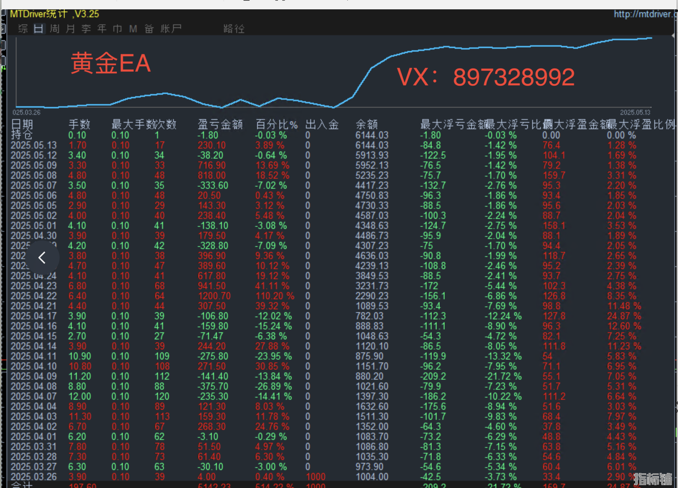
Task: Click the -333.60 loss value
Action: pos(213,186)
